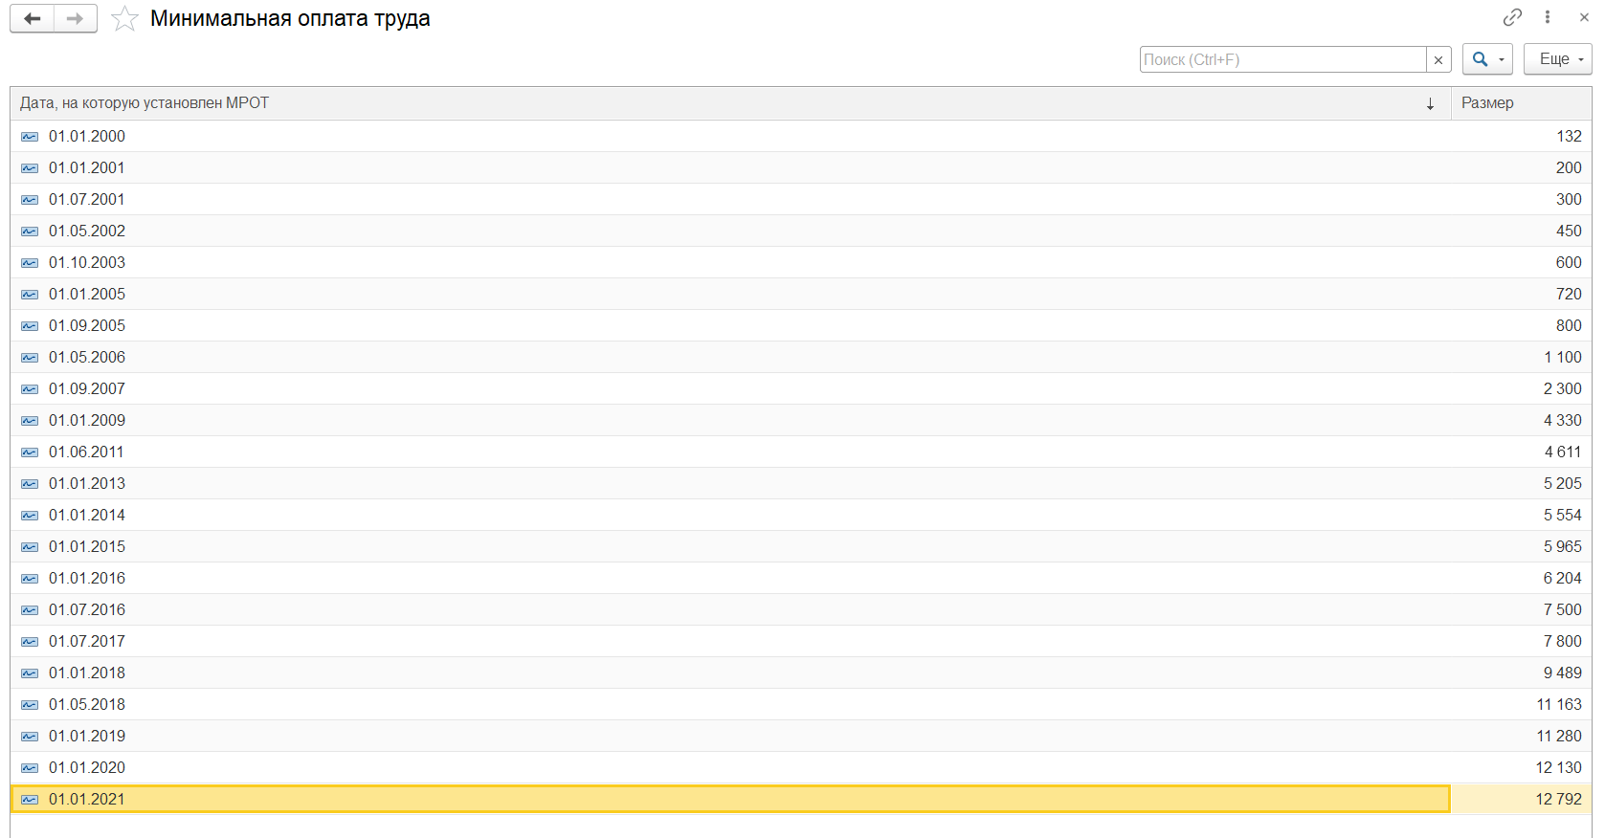Click record icon for 01.01.2021 row

pyautogui.click(x=30, y=800)
